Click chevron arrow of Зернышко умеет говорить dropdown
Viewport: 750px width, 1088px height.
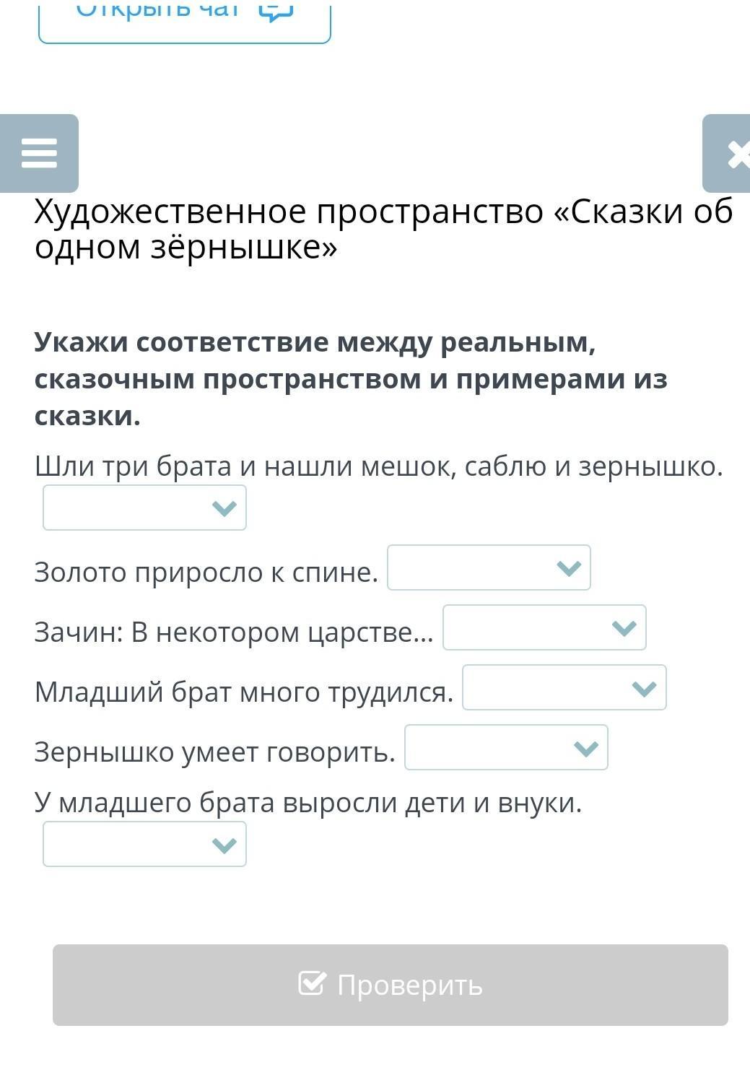(586, 748)
